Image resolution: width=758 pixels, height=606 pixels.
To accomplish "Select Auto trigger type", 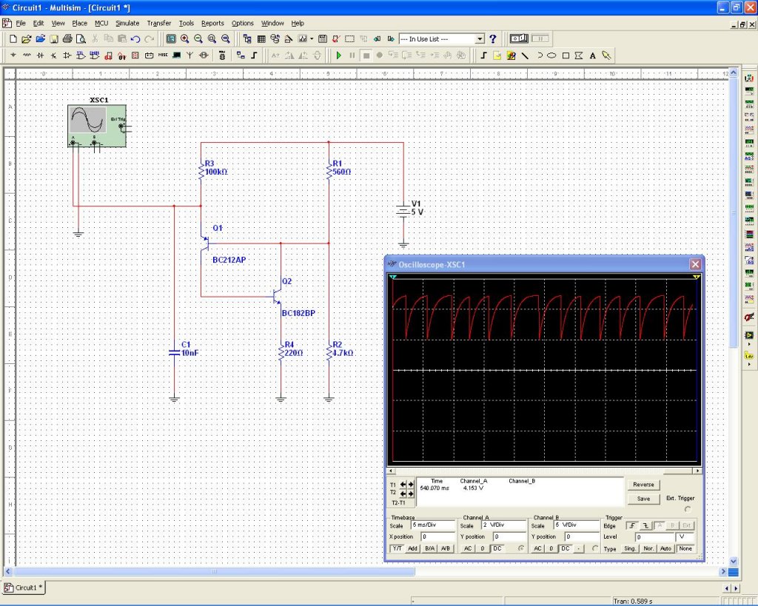I will (x=665, y=548).
